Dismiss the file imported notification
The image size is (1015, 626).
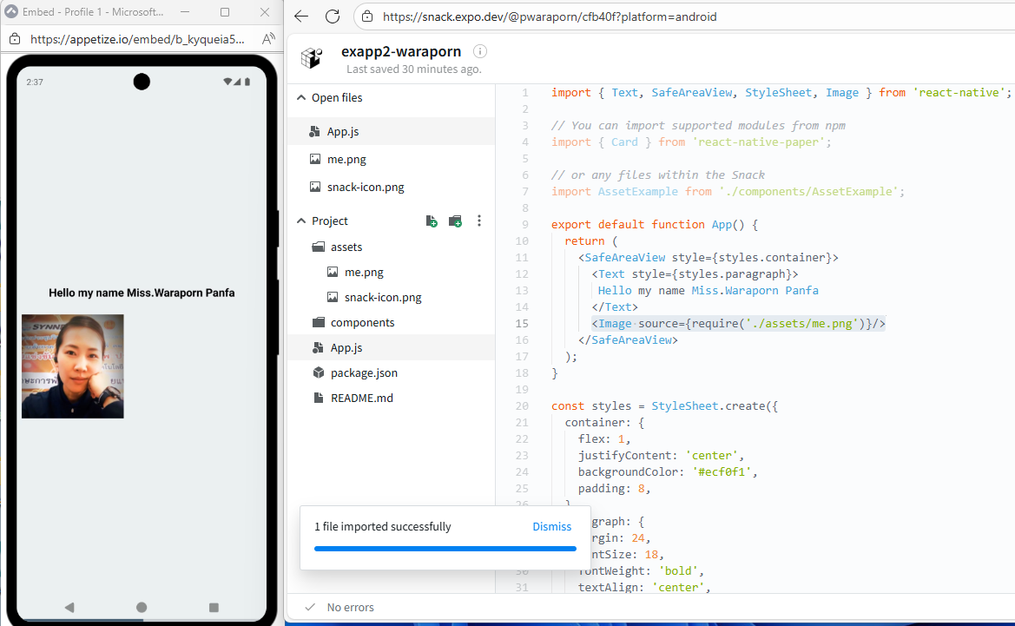(551, 527)
